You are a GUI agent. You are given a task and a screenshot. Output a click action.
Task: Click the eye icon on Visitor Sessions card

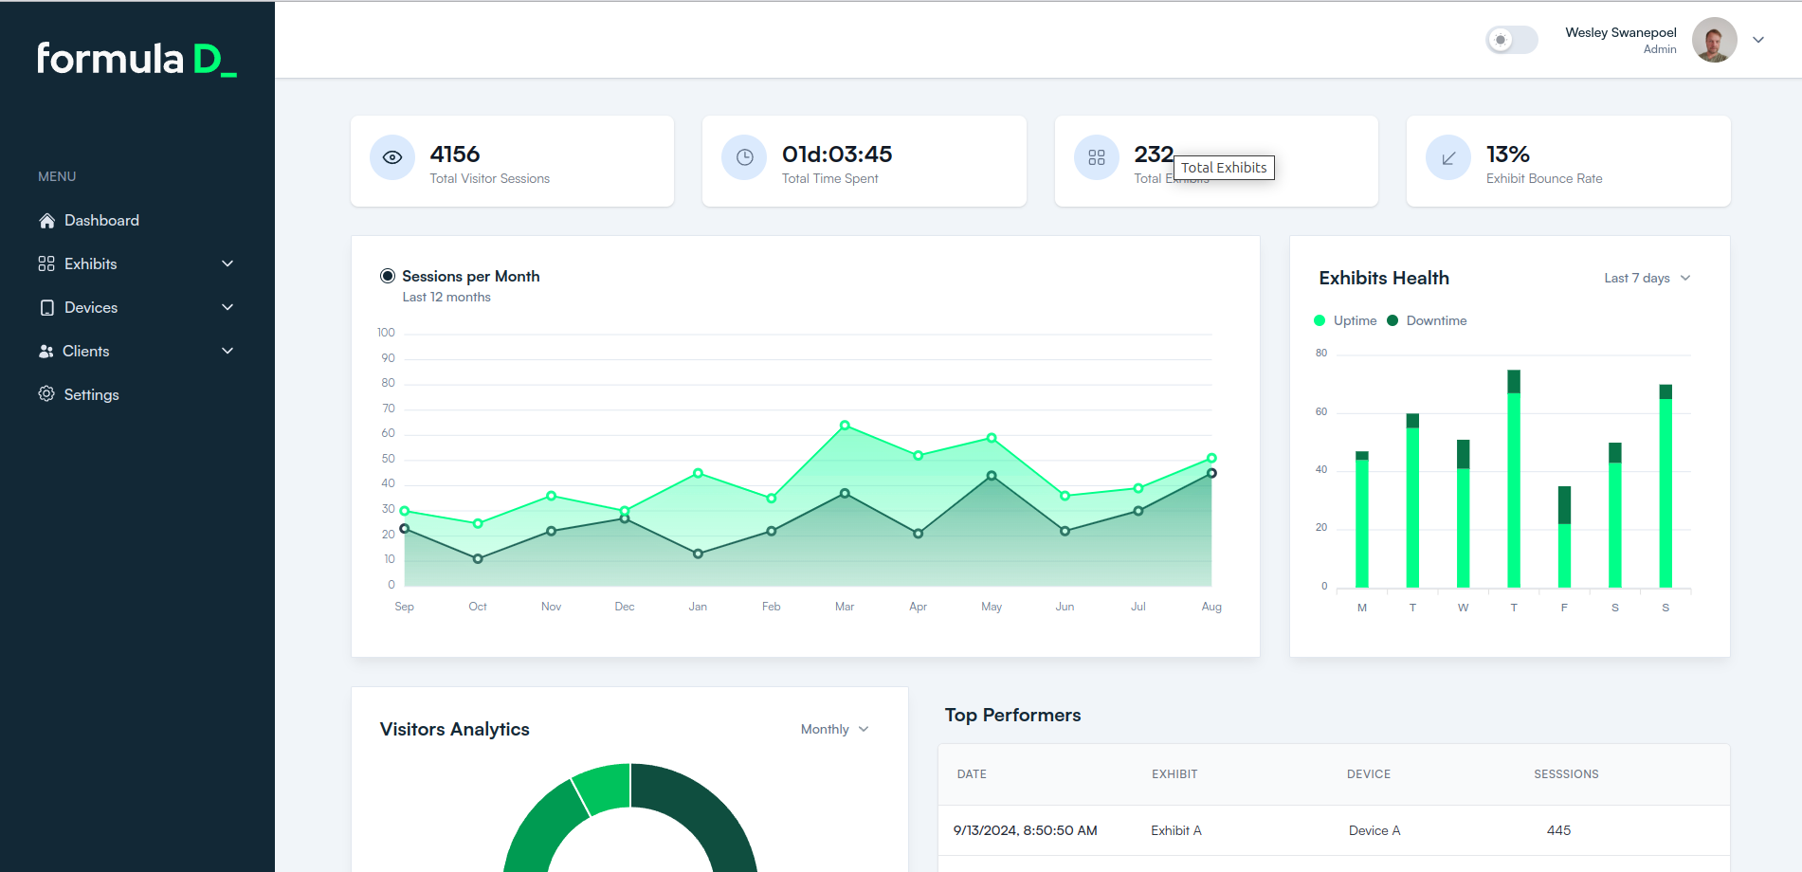click(x=392, y=157)
